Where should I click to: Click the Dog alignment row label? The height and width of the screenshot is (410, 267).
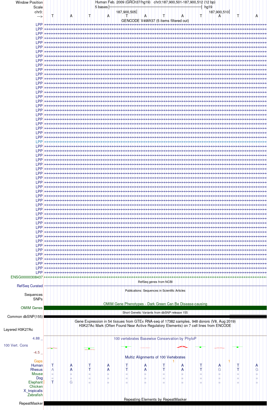pyautogui.click(x=39, y=378)
